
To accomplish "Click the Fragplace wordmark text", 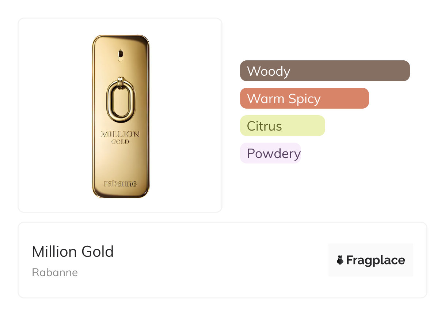I will click(376, 260).
